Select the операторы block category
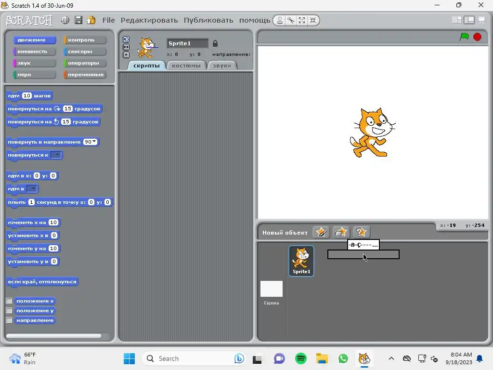 click(x=85, y=63)
